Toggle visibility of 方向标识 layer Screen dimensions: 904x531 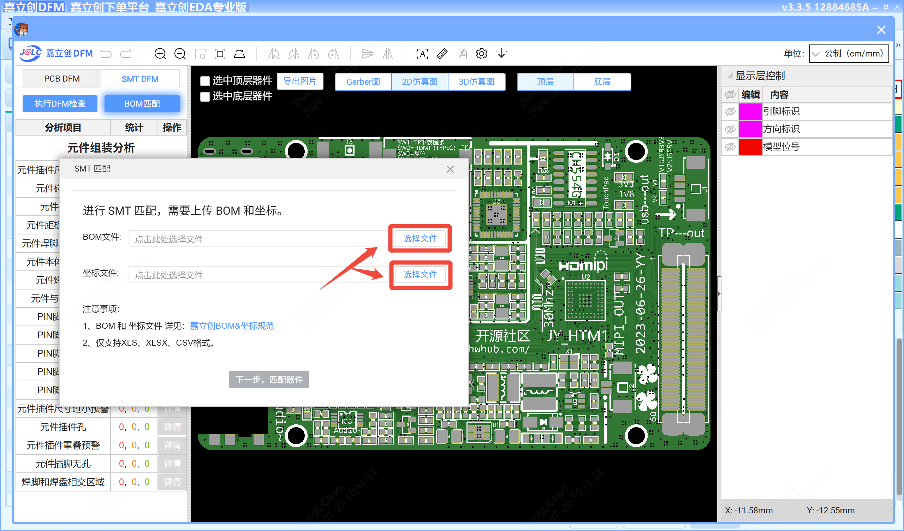pyautogui.click(x=730, y=129)
